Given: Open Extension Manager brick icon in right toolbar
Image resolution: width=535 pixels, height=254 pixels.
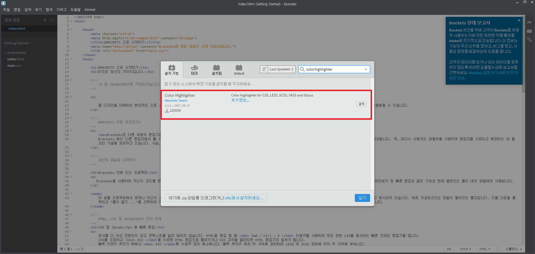Looking at the screenshot, I should pos(529,31).
